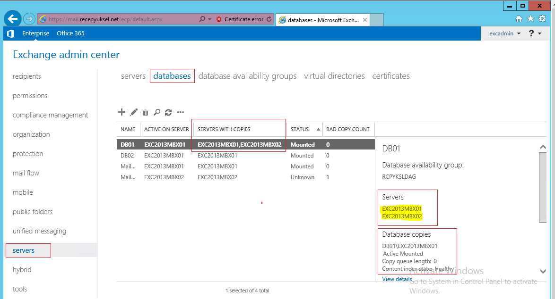Open the certificates tab
Viewport: 555px width, 299px height.
pos(391,76)
